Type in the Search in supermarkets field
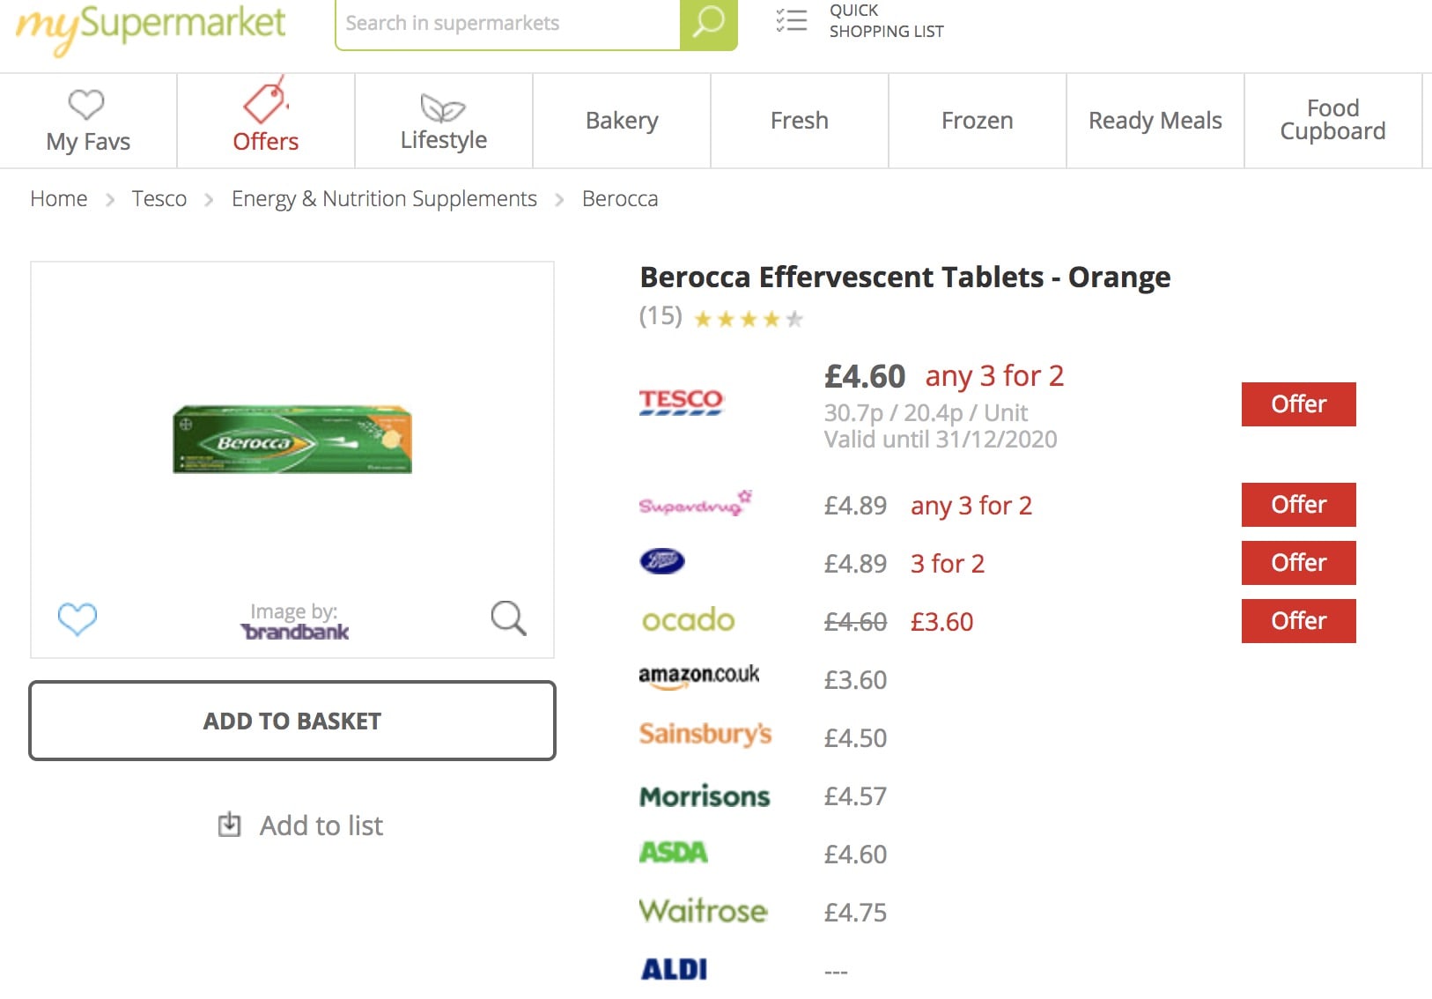The height and width of the screenshot is (999, 1432). (x=507, y=24)
